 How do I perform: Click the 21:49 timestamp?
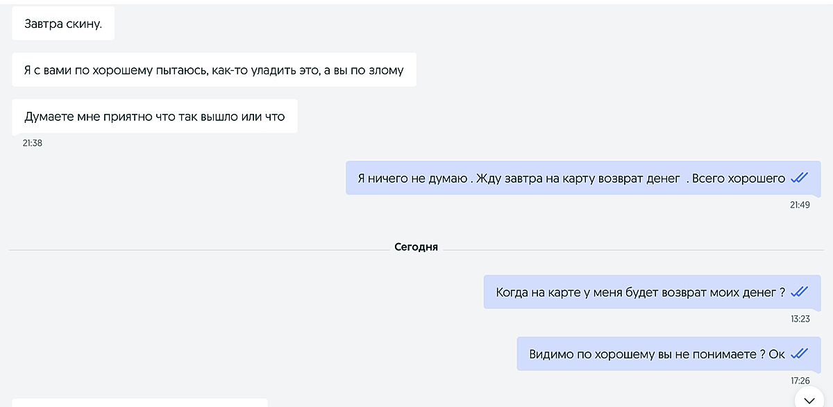[800, 205]
